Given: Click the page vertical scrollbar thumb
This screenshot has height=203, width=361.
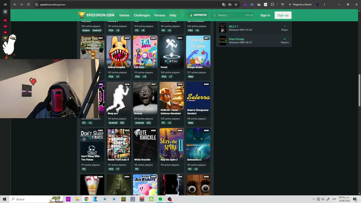Looking at the screenshot, I should (359, 90).
